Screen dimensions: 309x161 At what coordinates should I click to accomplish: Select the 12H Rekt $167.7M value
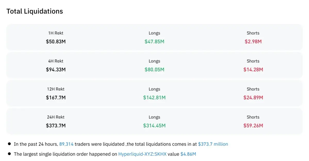(56, 98)
